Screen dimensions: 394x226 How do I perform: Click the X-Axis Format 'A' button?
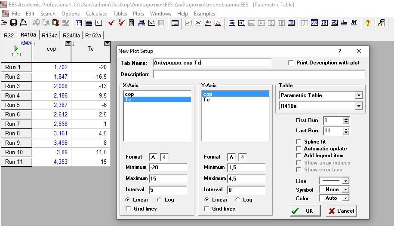[x=153, y=157]
